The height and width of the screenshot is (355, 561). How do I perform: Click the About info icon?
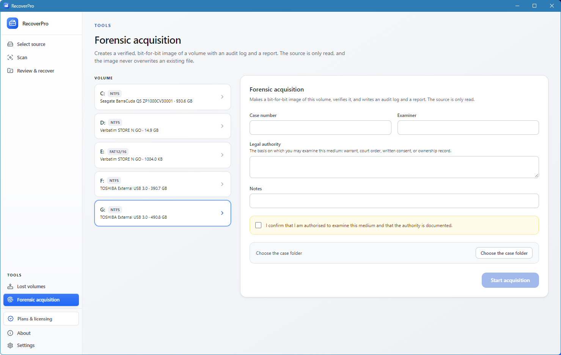click(x=10, y=333)
